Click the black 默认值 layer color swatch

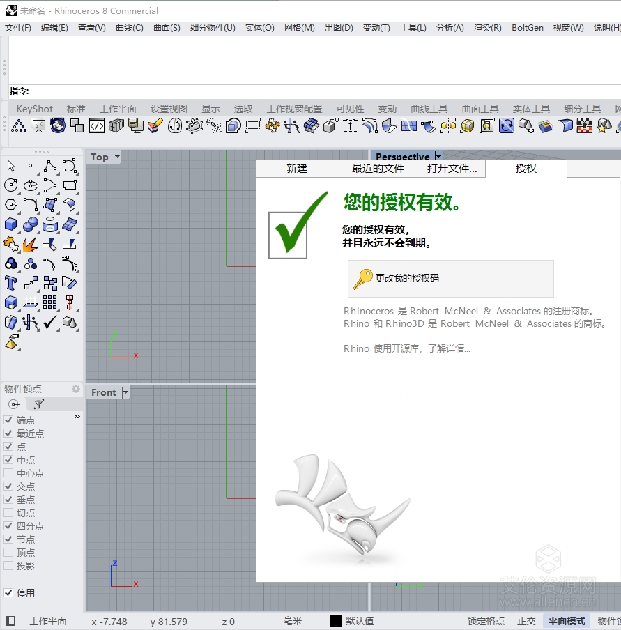click(336, 621)
